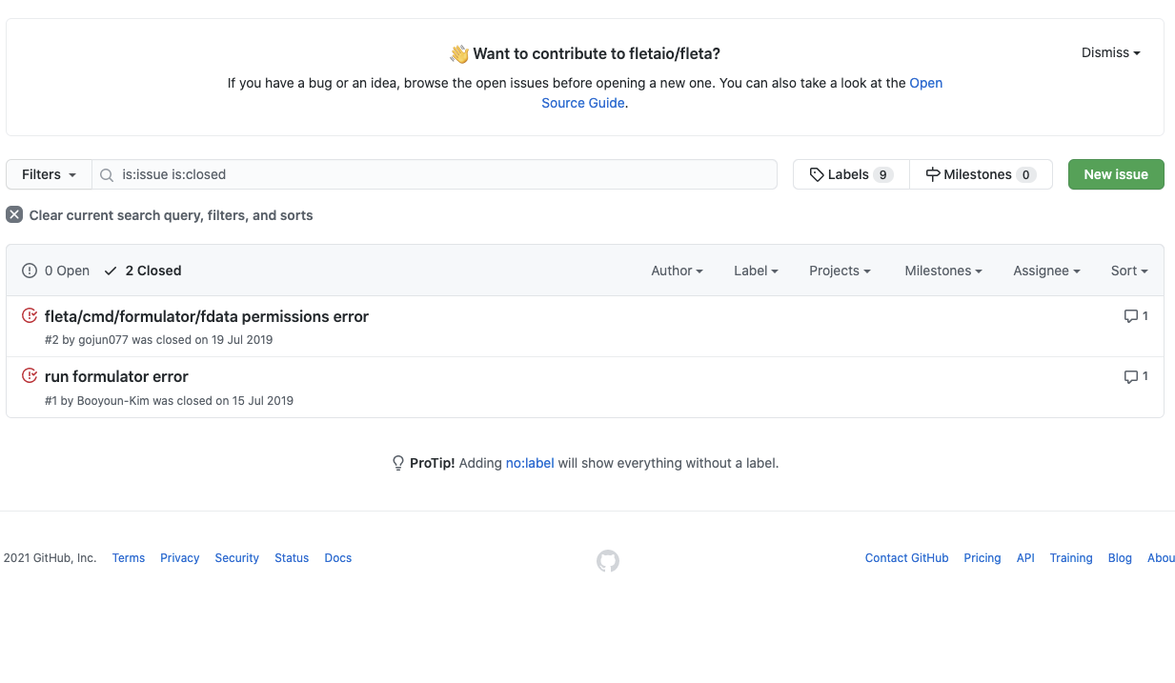Open the Docs footer link
1175x683 pixels.
pos(338,558)
